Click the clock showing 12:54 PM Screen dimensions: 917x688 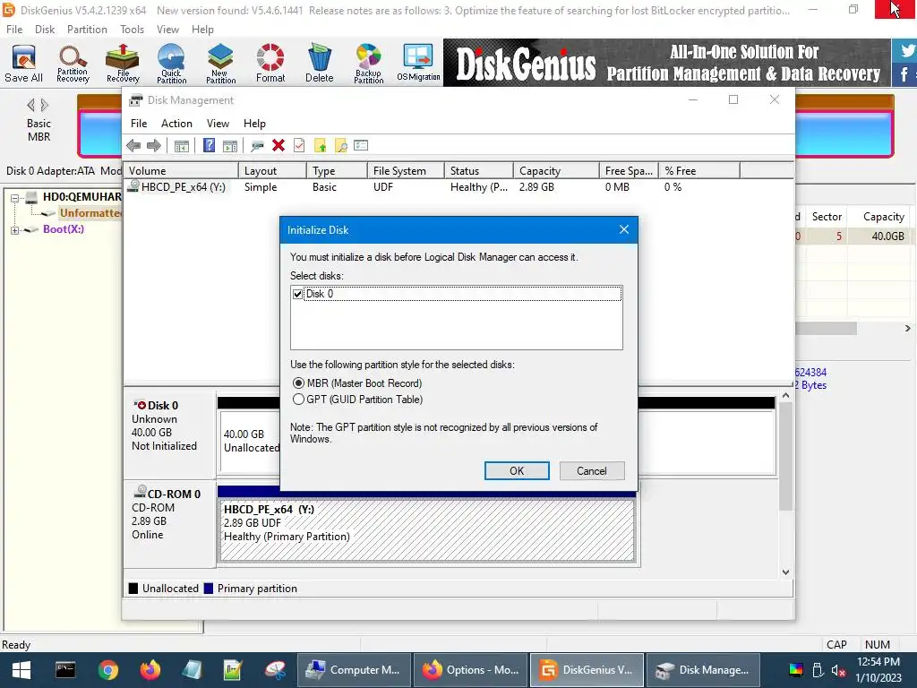click(878, 662)
